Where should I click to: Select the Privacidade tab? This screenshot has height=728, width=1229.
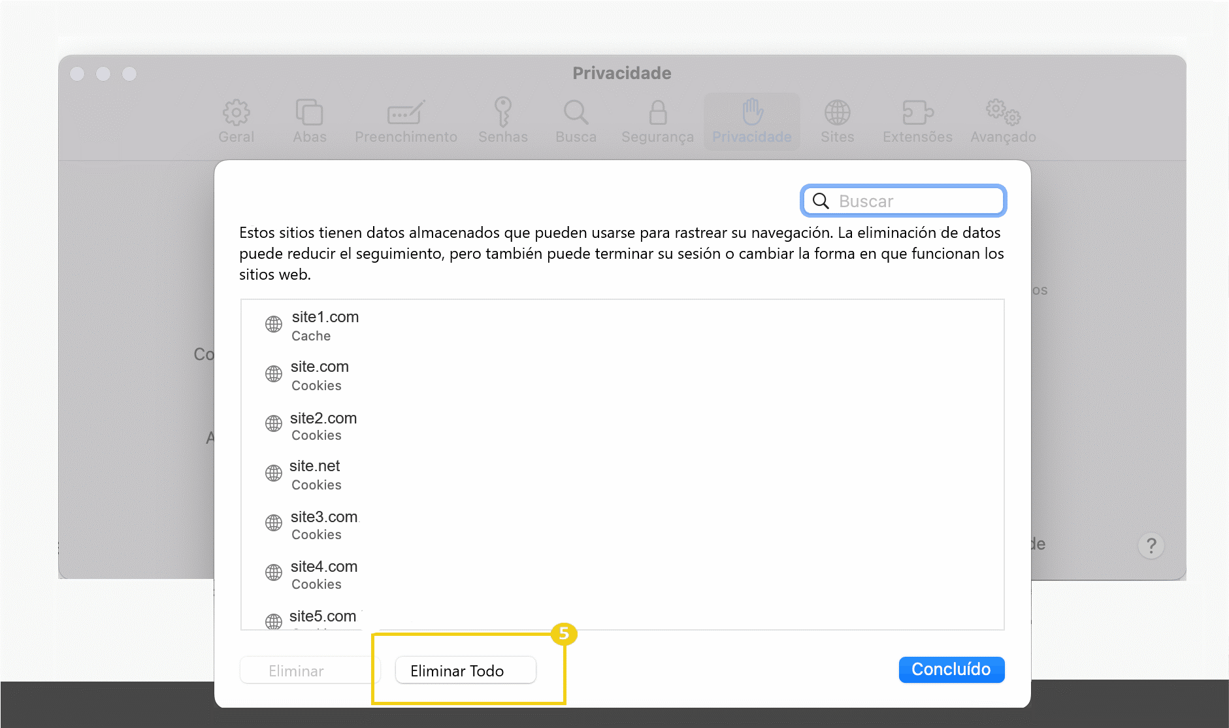pos(751,122)
